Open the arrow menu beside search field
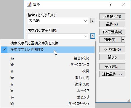 coord(93,21)
